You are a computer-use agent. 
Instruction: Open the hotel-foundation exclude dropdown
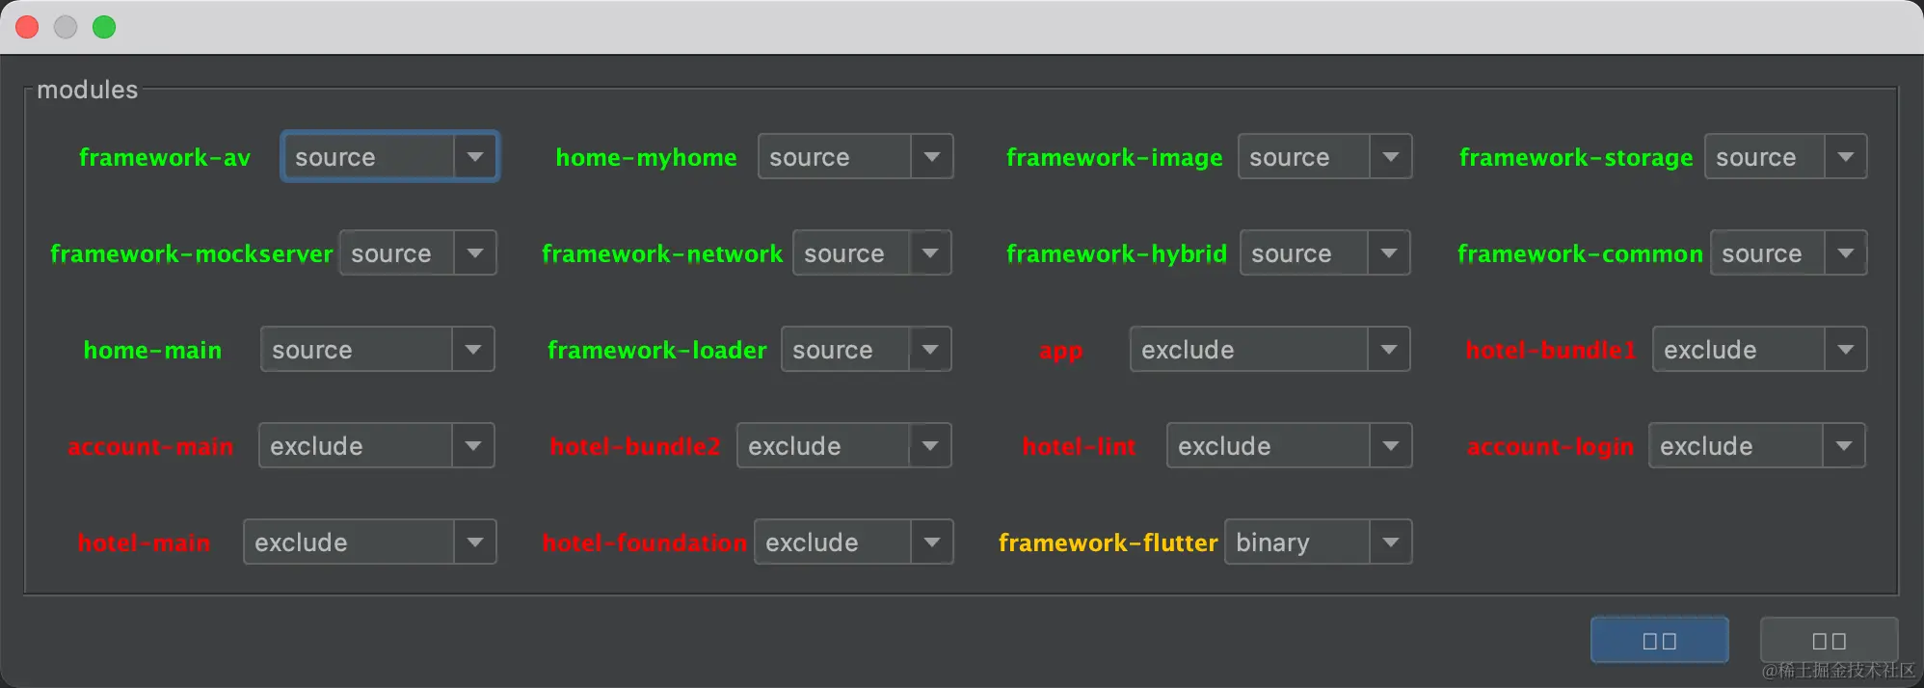[853, 542]
